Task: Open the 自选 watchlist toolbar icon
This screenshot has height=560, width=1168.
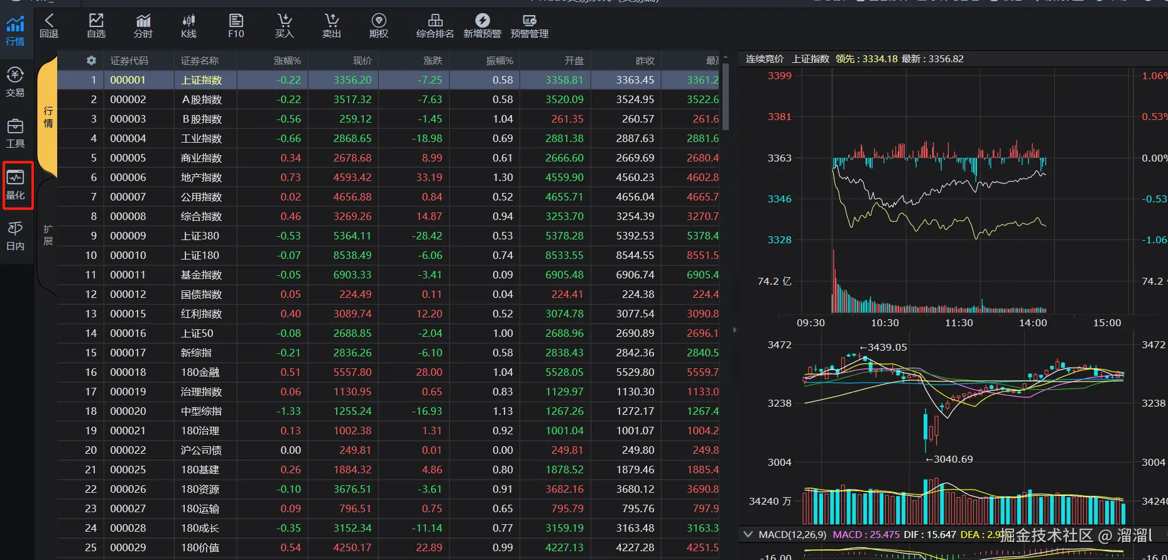Action: click(x=96, y=26)
